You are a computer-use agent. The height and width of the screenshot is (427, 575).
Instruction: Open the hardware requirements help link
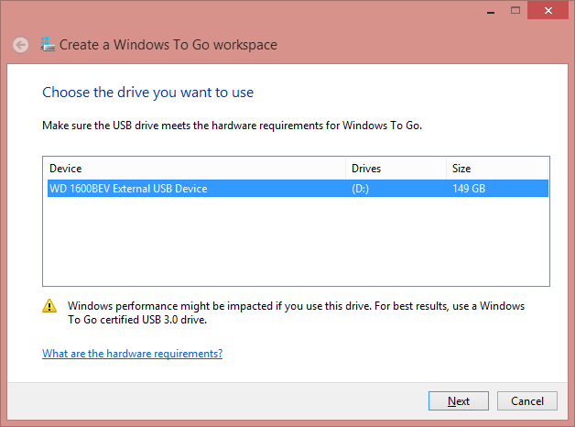[x=133, y=354]
